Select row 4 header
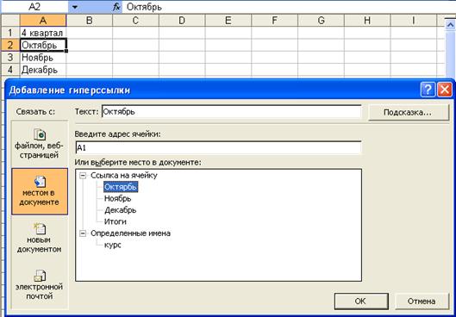 [10, 70]
